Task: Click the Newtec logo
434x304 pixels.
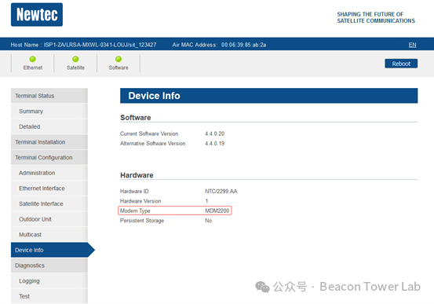Action: pos(37,15)
